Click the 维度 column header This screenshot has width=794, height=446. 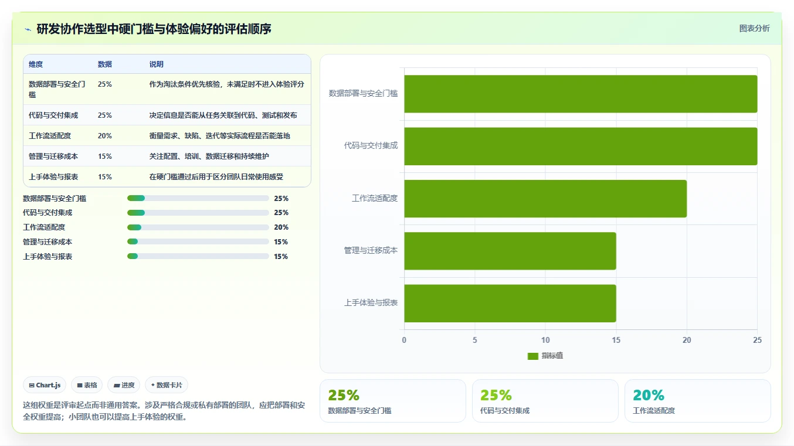tap(36, 64)
